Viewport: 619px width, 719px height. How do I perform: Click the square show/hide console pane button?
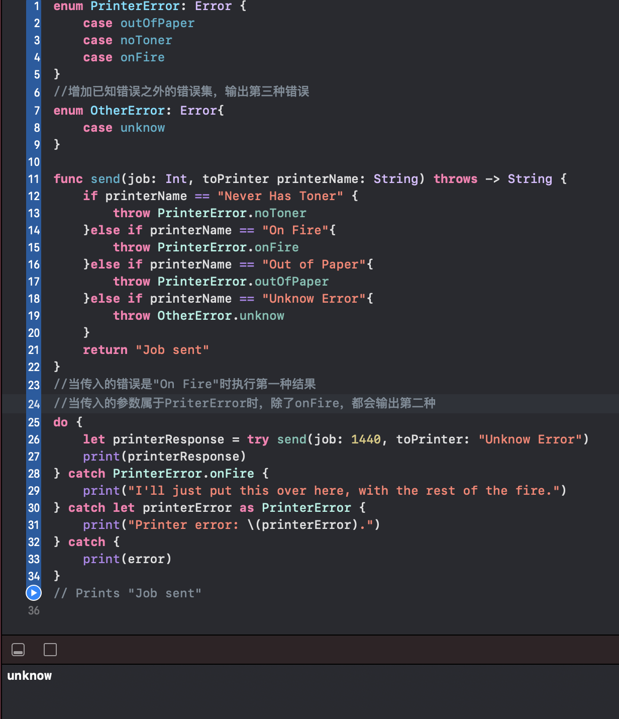tap(50, 650)
